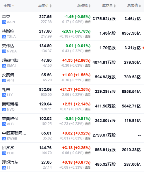The width and height of the screenshot is (144, 173).
Task: Click the US badge beside NVDA
Action: pos(4,51)
